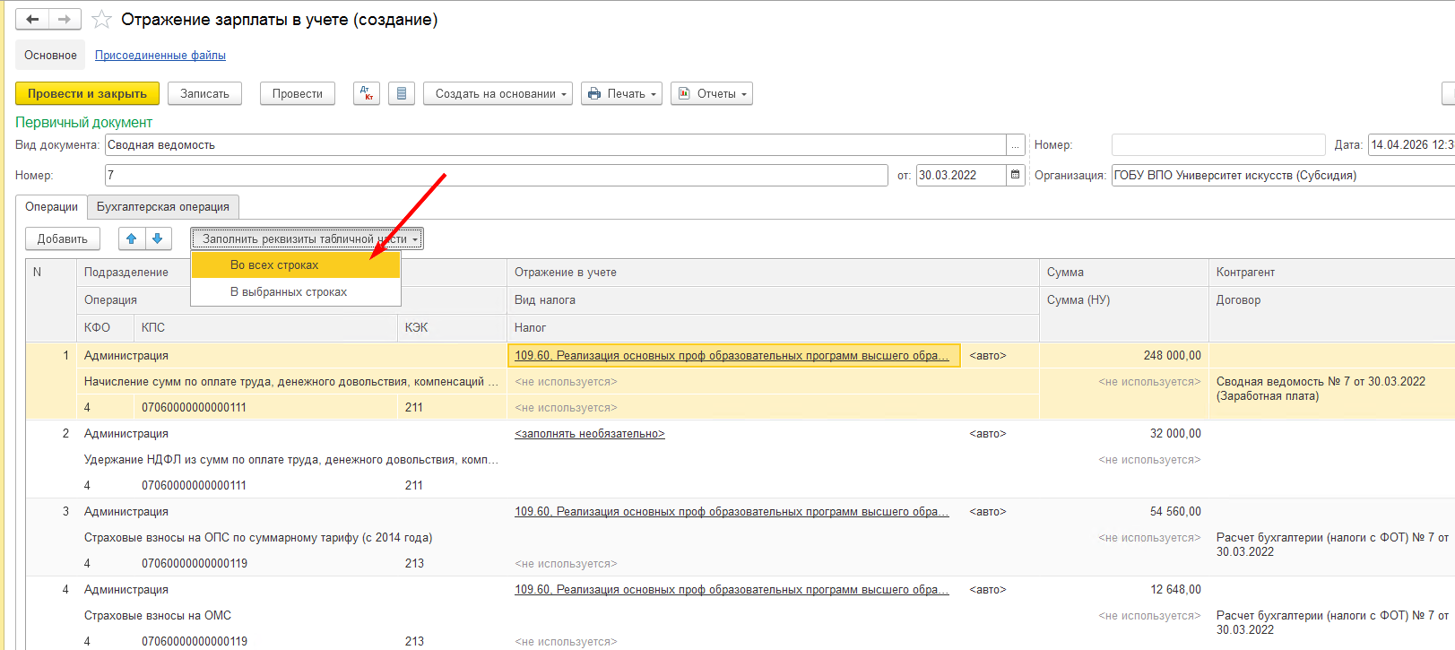Image resolution: width=1455 pixels, height=650 pixels.
Task: Open calendar picker next to date 30.03.2022
Action: (x=1015, y=175)
